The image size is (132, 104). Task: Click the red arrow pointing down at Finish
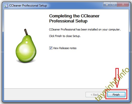(117, 78)
